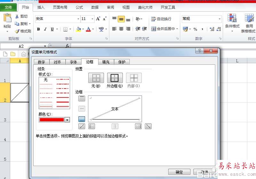The height and width of the screenshot is (179, 256).
Task: Toggle diagonal-up border button
Action: 82,126
